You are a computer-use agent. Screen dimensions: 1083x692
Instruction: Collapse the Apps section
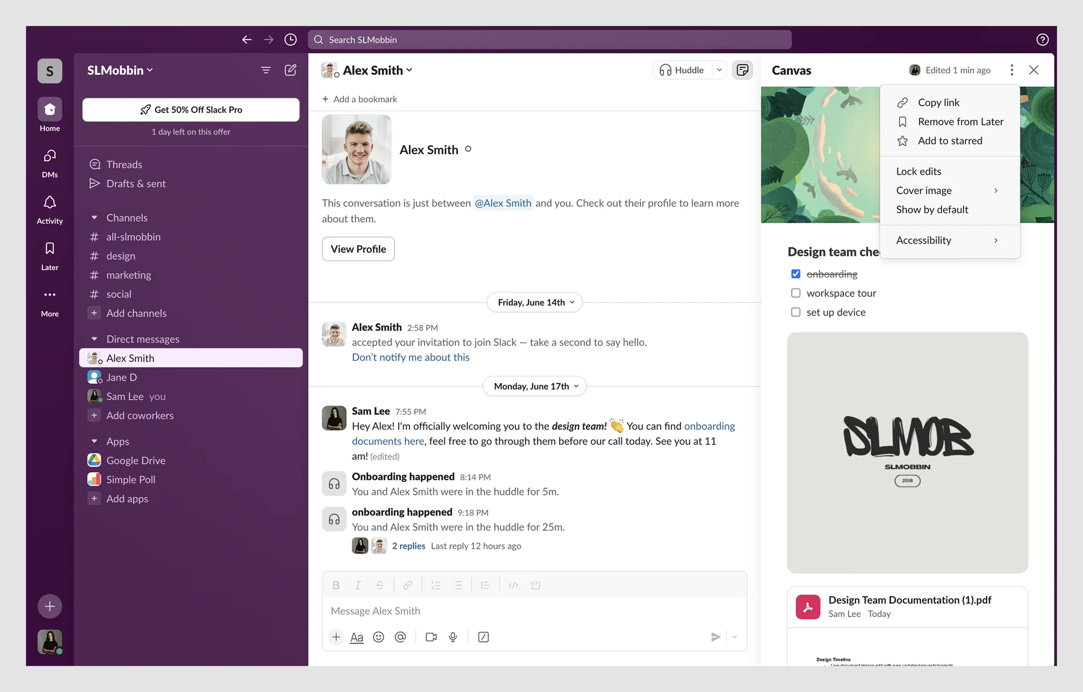click(94, 441)
